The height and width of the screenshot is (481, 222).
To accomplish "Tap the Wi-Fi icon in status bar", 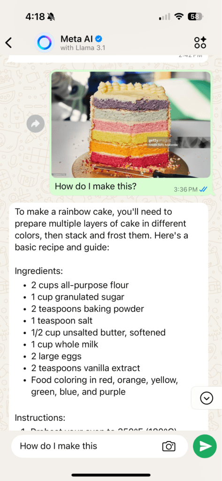I will click(x=178, y=17).
